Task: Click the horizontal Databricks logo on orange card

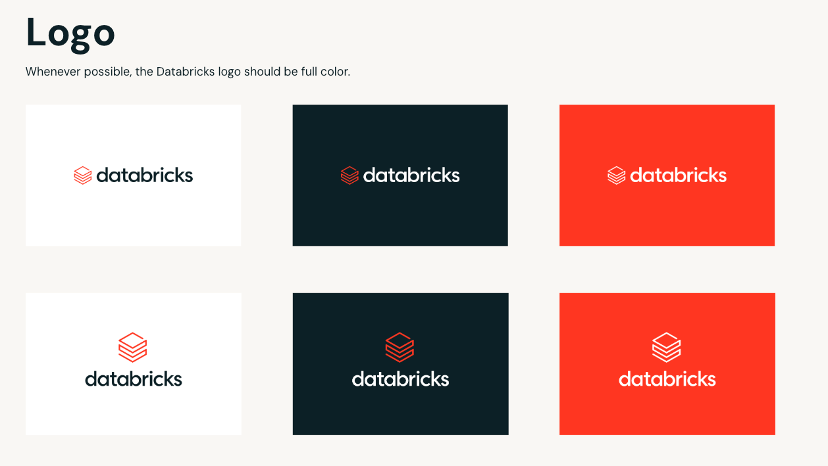Action: (667, 175)
